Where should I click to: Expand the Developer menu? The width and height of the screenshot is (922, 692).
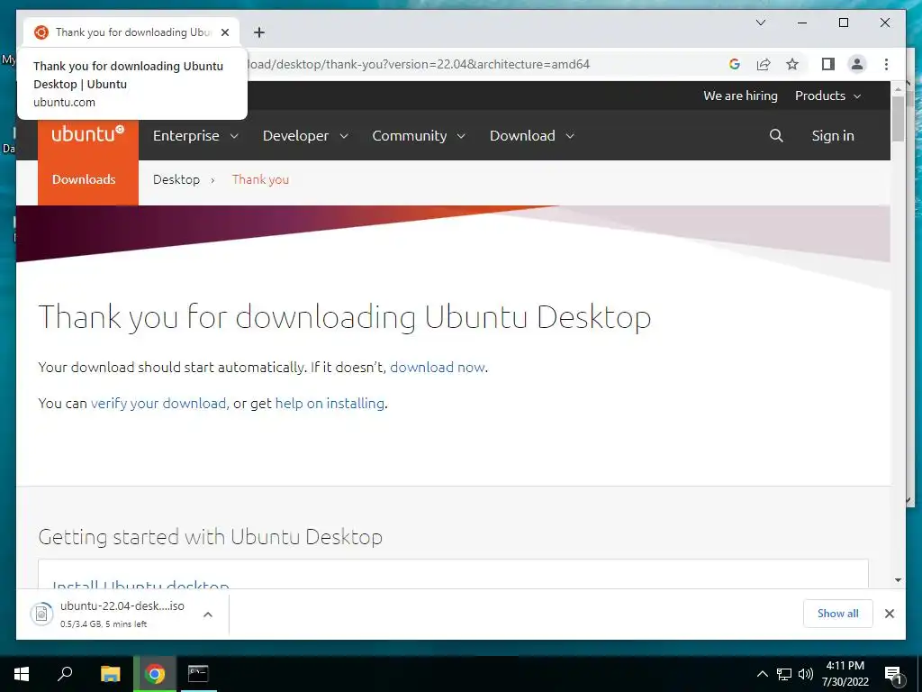[x=306, y=136]
